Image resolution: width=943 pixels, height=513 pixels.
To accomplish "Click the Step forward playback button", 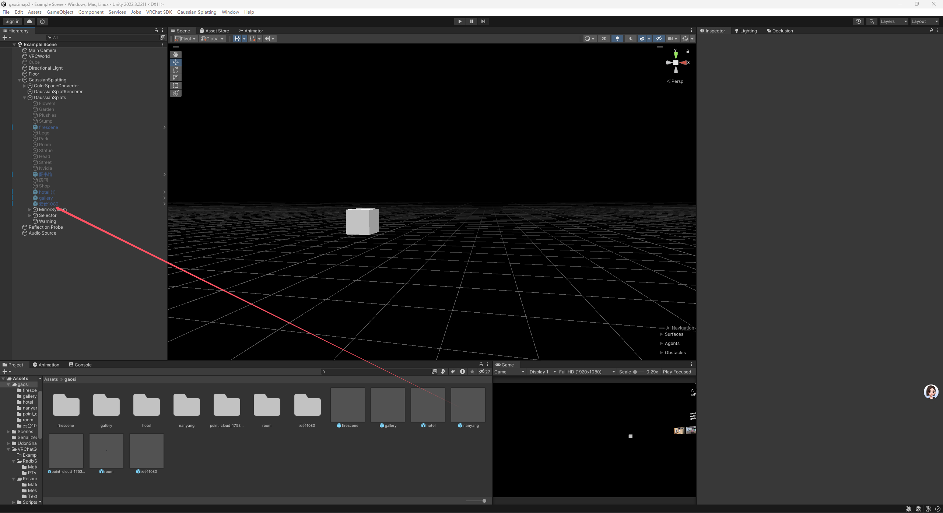I will click(483, 21).
